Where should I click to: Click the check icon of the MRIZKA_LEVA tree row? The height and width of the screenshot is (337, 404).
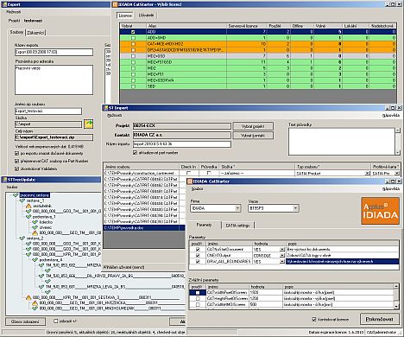point(41,287)
